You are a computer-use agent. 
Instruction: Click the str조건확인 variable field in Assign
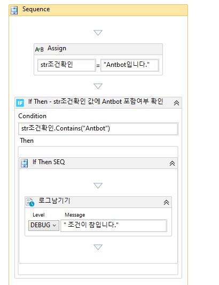pyautogui.click(x=67, y=65)
